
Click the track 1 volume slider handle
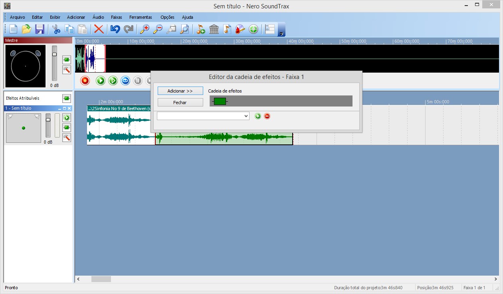coord(48,120)
